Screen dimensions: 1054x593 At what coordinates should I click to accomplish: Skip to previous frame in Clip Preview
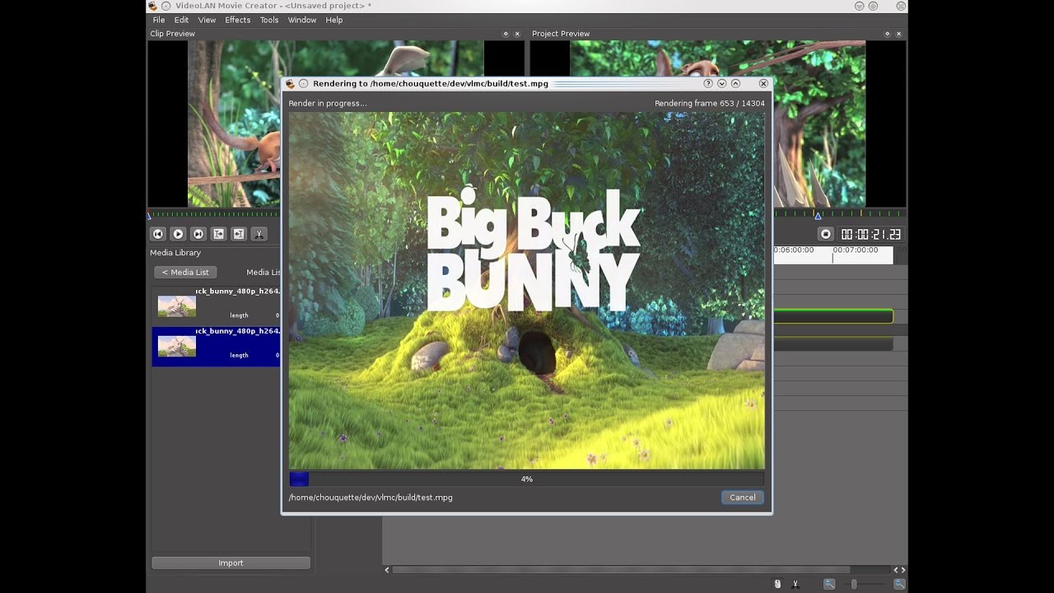pos(158,234)
